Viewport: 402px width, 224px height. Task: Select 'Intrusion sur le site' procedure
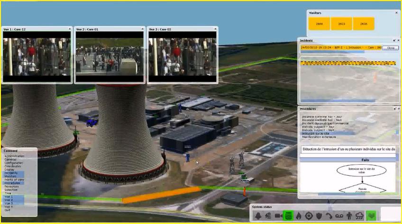(315, 134)
